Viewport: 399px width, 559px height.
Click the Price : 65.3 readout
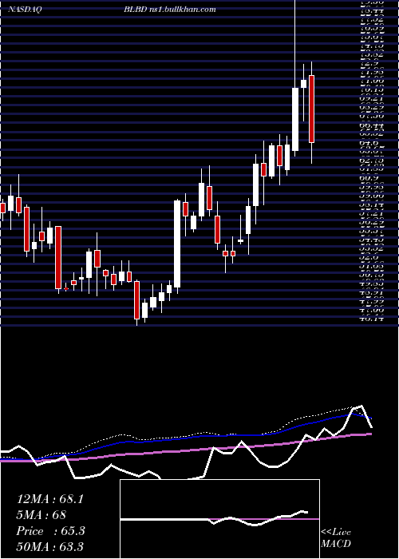(x=51, y=531)
